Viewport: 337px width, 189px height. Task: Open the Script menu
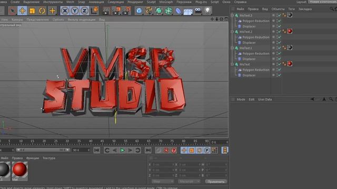point(214,2)
